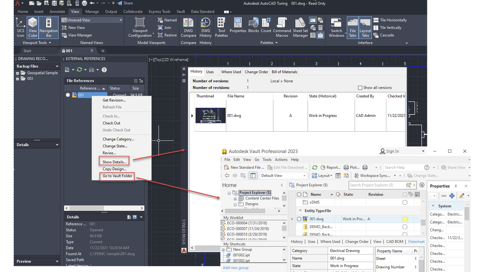Click the refresh icon in External References
Screen dimensions: 483x272
(79, 70)
